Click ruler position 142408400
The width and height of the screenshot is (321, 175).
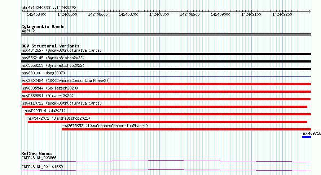[37, 14]
